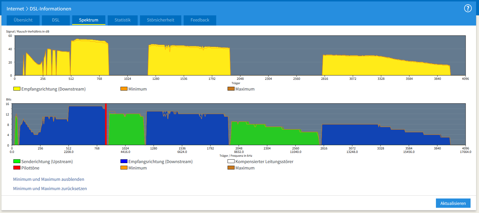
Task: Click yellow Empfangsrichtung swatch in SNR legend
Action: (17, 89)
